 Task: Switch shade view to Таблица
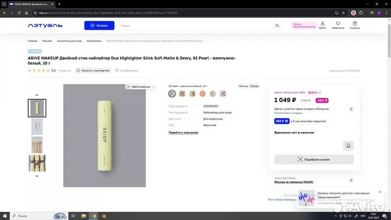click(243, 86)
